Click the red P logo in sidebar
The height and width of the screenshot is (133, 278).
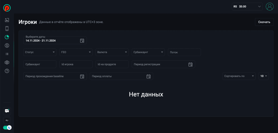click(7, 8)
